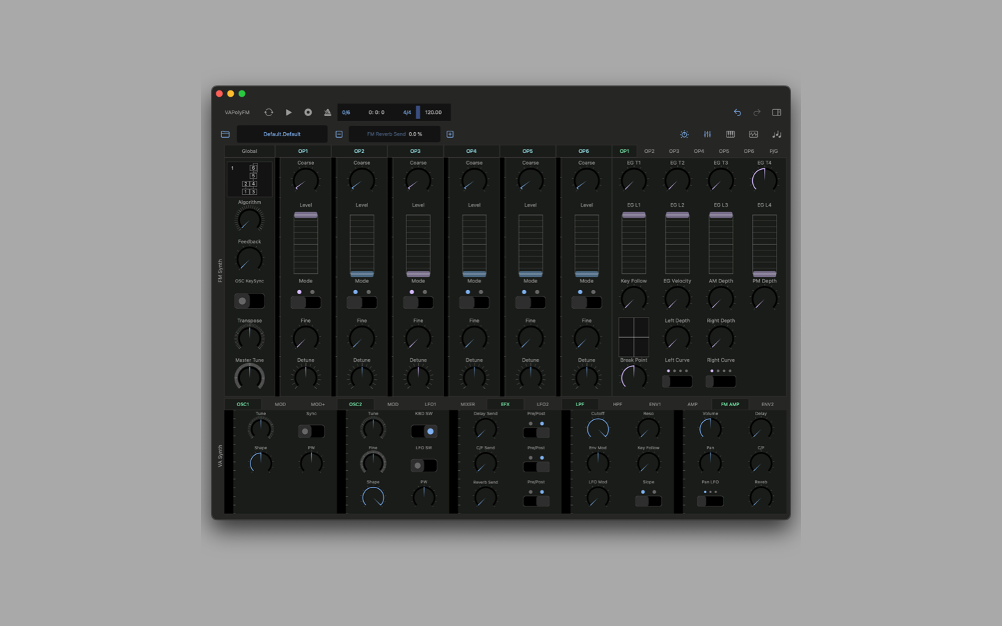This screenshot has height=626, width=1002.
Task: Click the EG T4 knob
Action: click(764, 180)
